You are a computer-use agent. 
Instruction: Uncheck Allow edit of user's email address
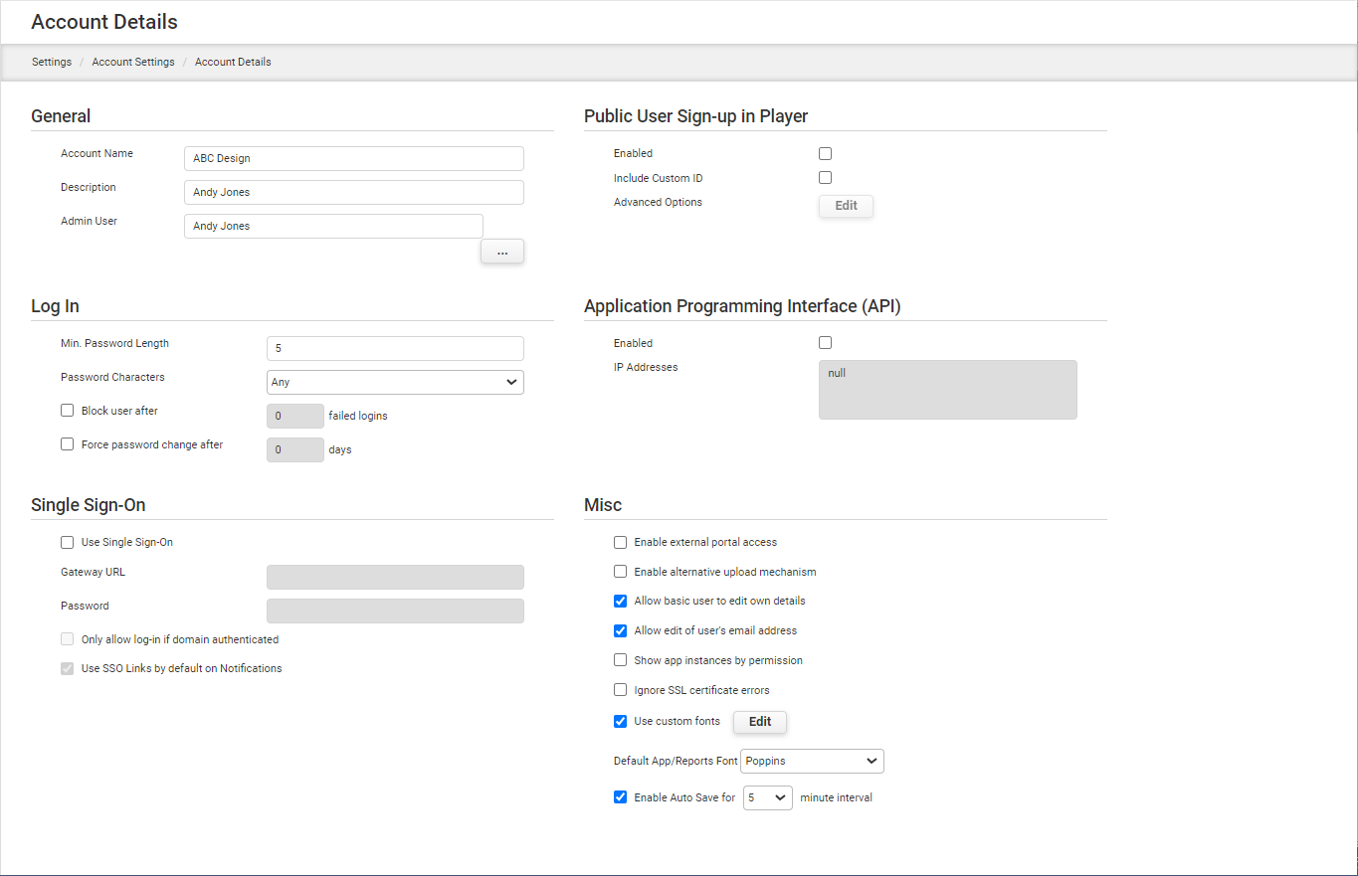pos(621,630)
